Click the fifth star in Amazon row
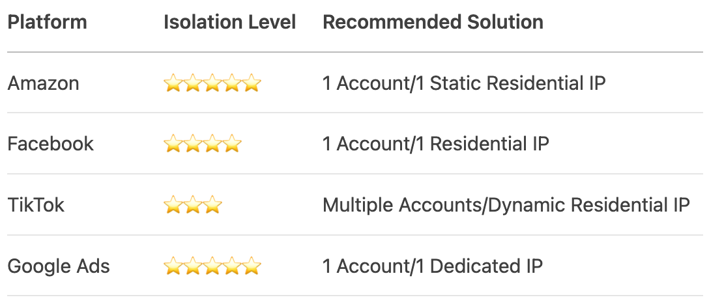Viewport: 709px width, 306px height. coord(252,83)
